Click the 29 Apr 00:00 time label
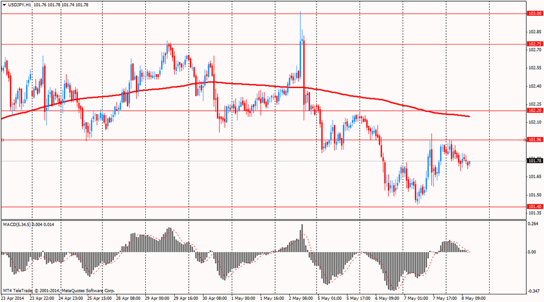This screenshot has height=302, width=544. pyautogui.click(x=157, y=298)
